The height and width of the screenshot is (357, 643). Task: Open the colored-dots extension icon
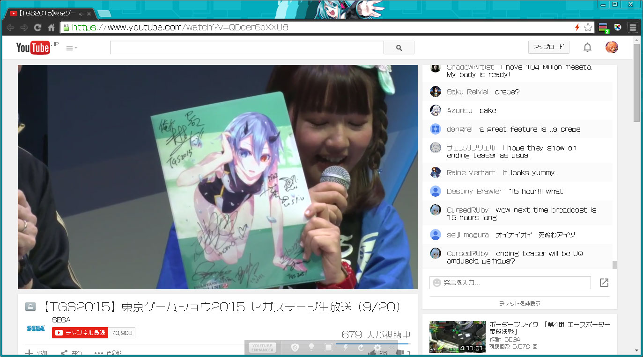point(618,28)
